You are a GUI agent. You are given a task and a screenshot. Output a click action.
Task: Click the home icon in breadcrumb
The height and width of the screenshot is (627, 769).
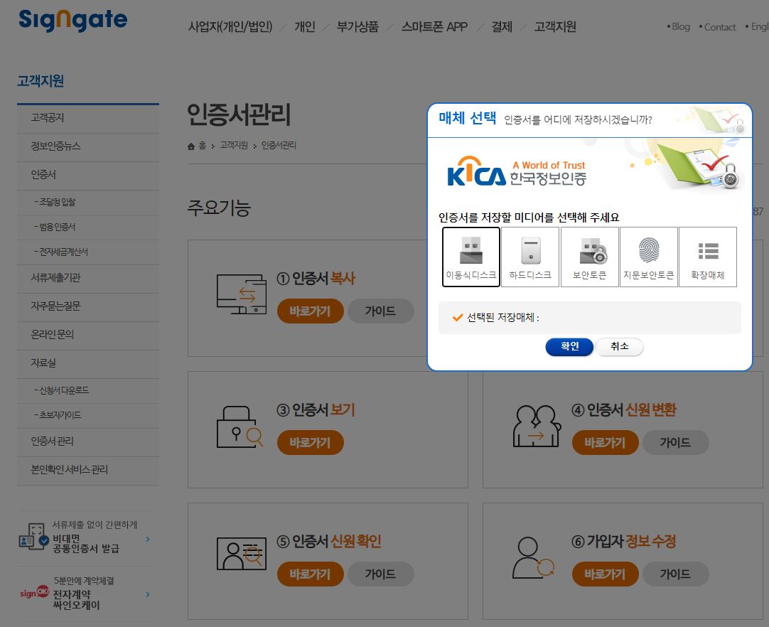(x=191, y=146)
